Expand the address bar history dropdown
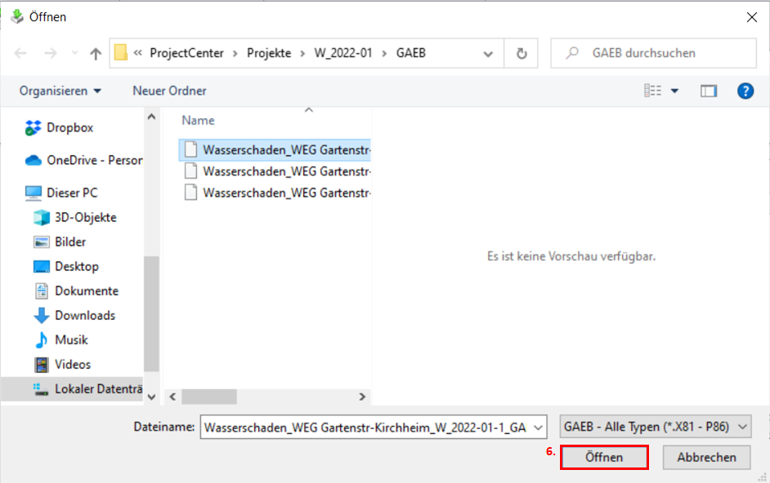This screenshot has width=770, height=483. coord(488,54)
